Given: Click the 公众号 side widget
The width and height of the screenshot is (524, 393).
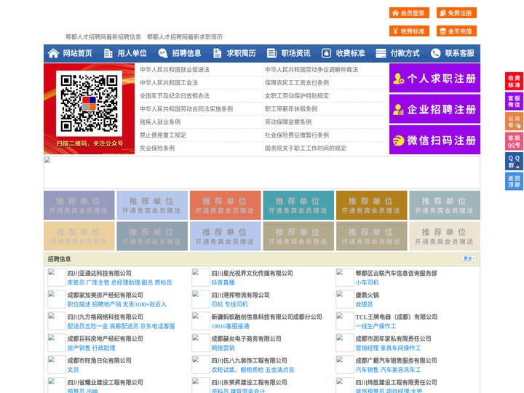Looking at the screenshot, I should [514, 122].
